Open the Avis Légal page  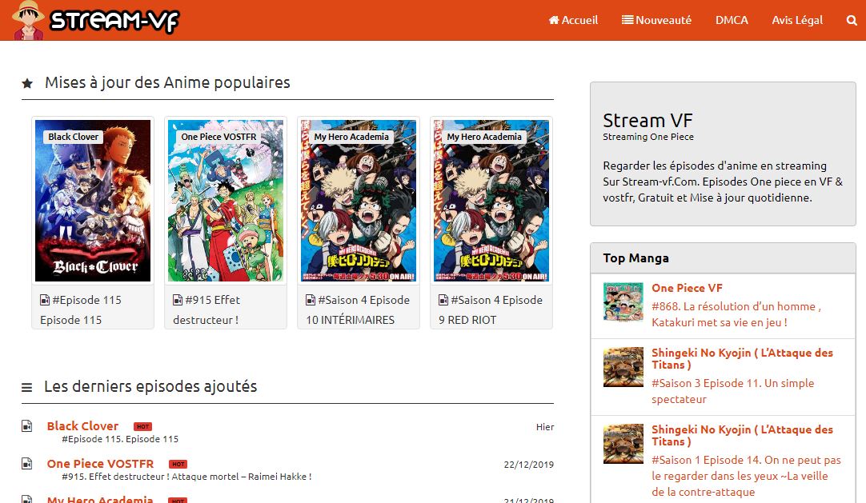(x=797, y=21)
